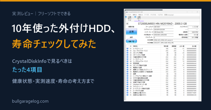Click the blue status orb for C: D: drive
The width and height of the screenshot is (211, 110).
coord(126,17)
